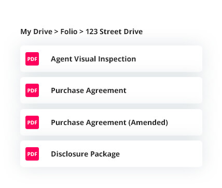This screenshot has width=222, height=188.
Task: Click PDF icon for Agent Visual Inspection
Action: point(32,59)
